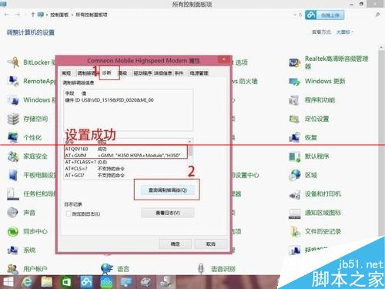This screenshot has width=385, height=289.
Task: Select the ATQ0V1E0 command row
Action: click(x=126, y=149)
